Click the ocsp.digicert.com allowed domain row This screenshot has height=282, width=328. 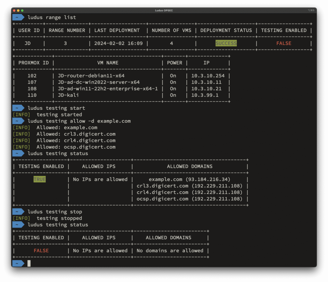point(189,199)
